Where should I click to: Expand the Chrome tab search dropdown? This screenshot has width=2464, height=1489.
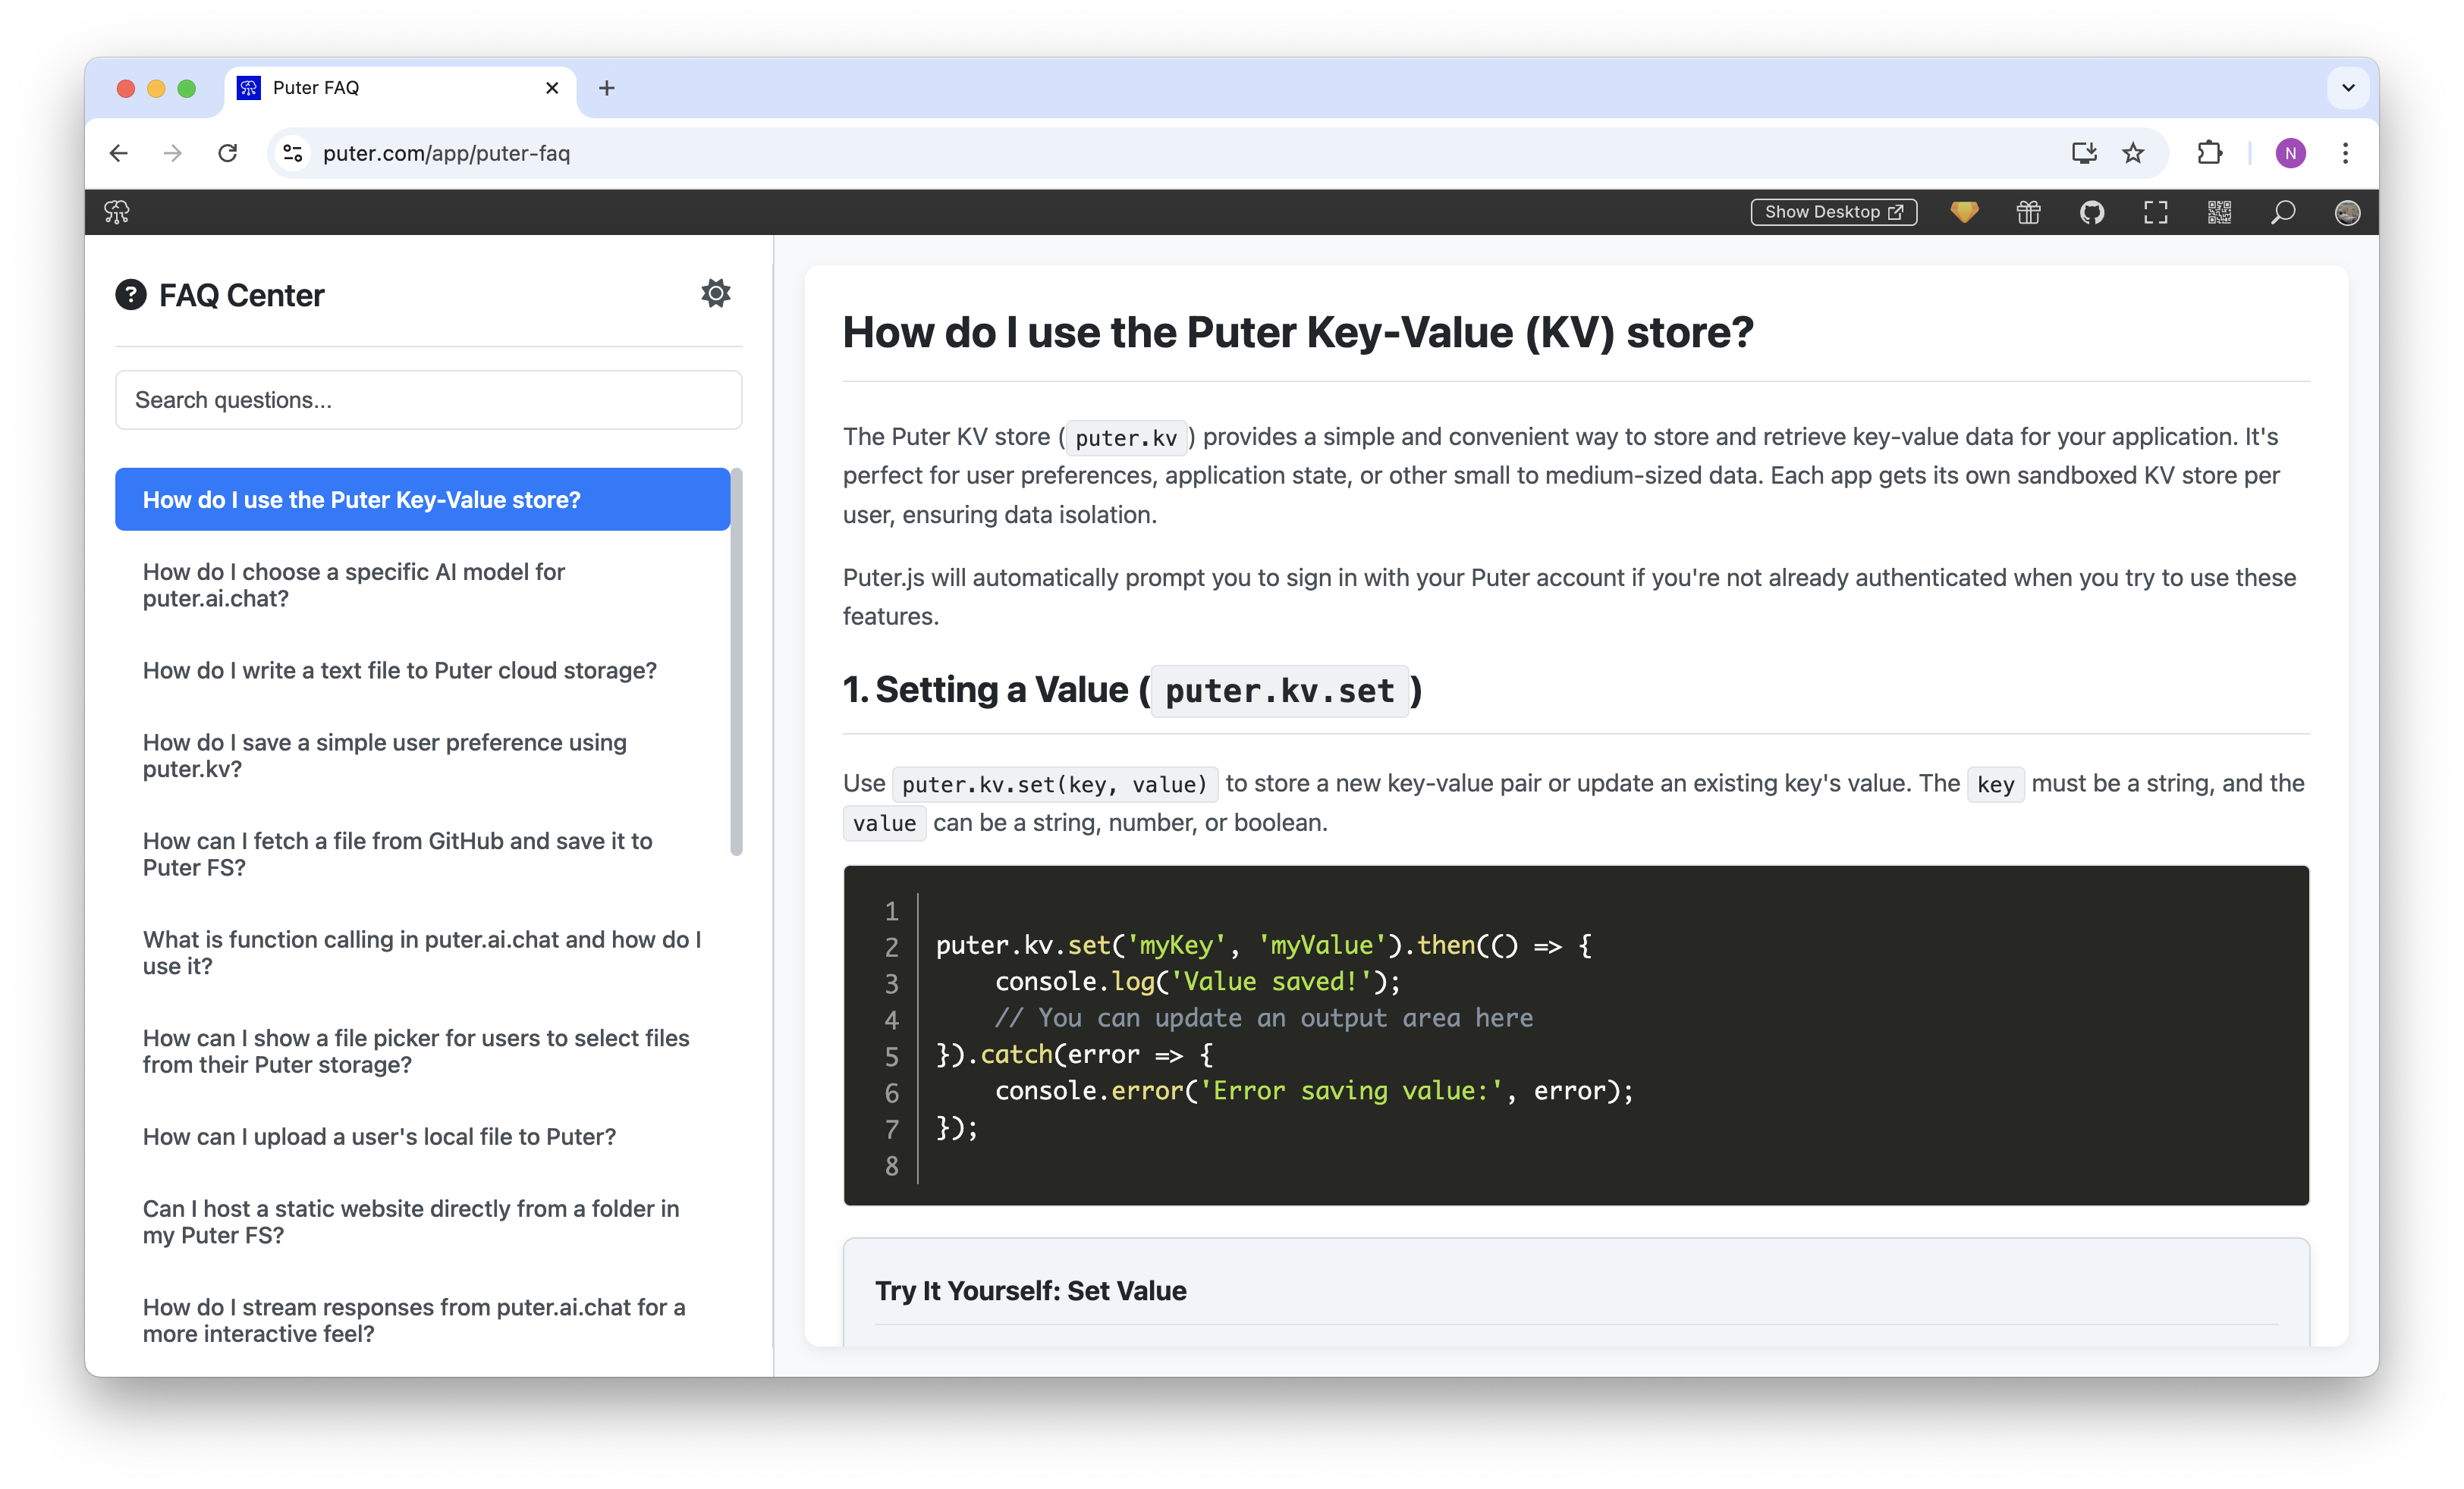(2348, 88)
